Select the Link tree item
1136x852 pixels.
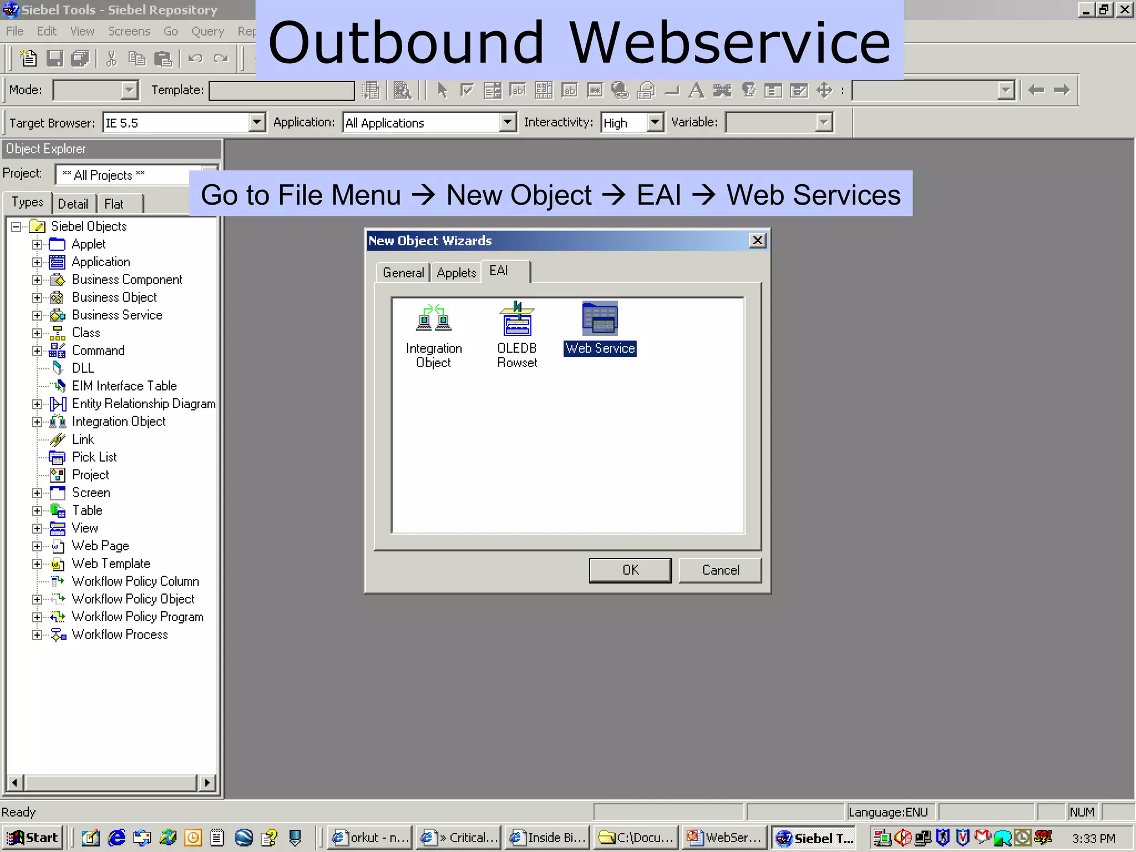(83, 439)
